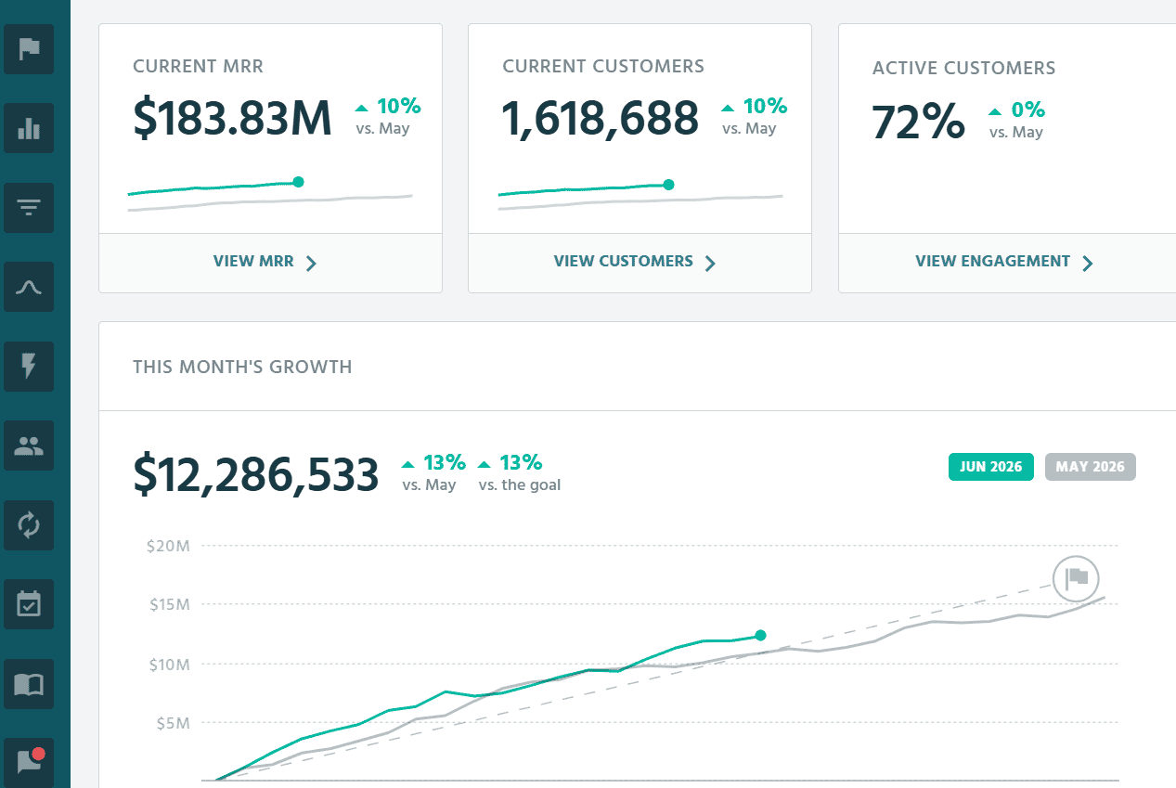Open the people customers sidebar icon
Viewport: 1176px width, 788px height.
tap(29, 446)
